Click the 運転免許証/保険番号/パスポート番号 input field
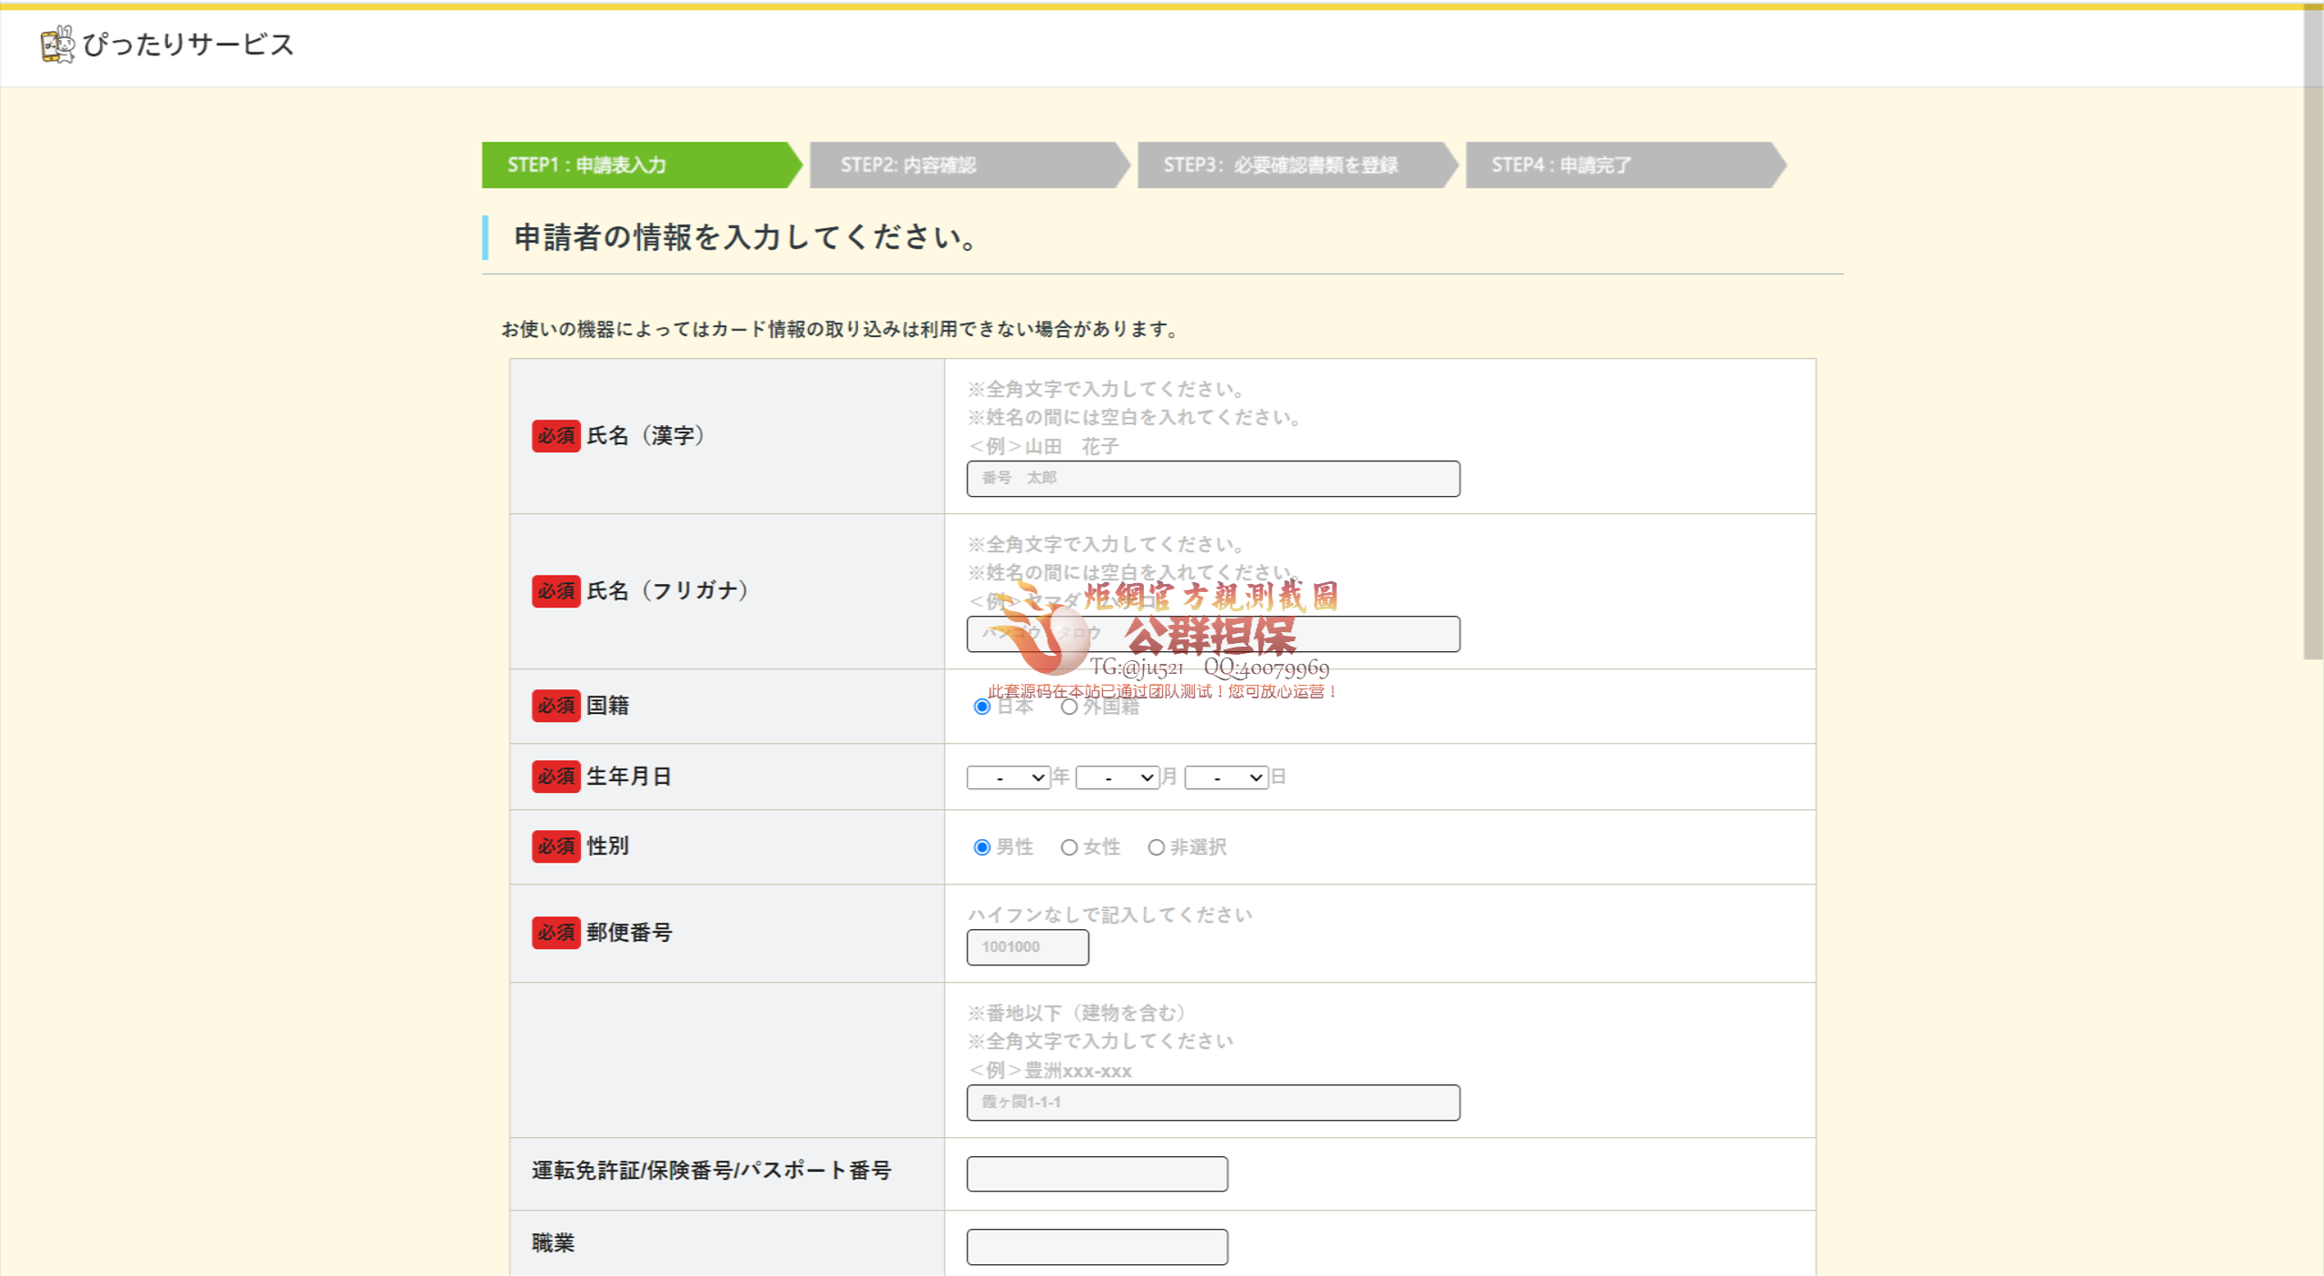This screenshot has height=1276, width=2324. click(x=1097, y=1174)
